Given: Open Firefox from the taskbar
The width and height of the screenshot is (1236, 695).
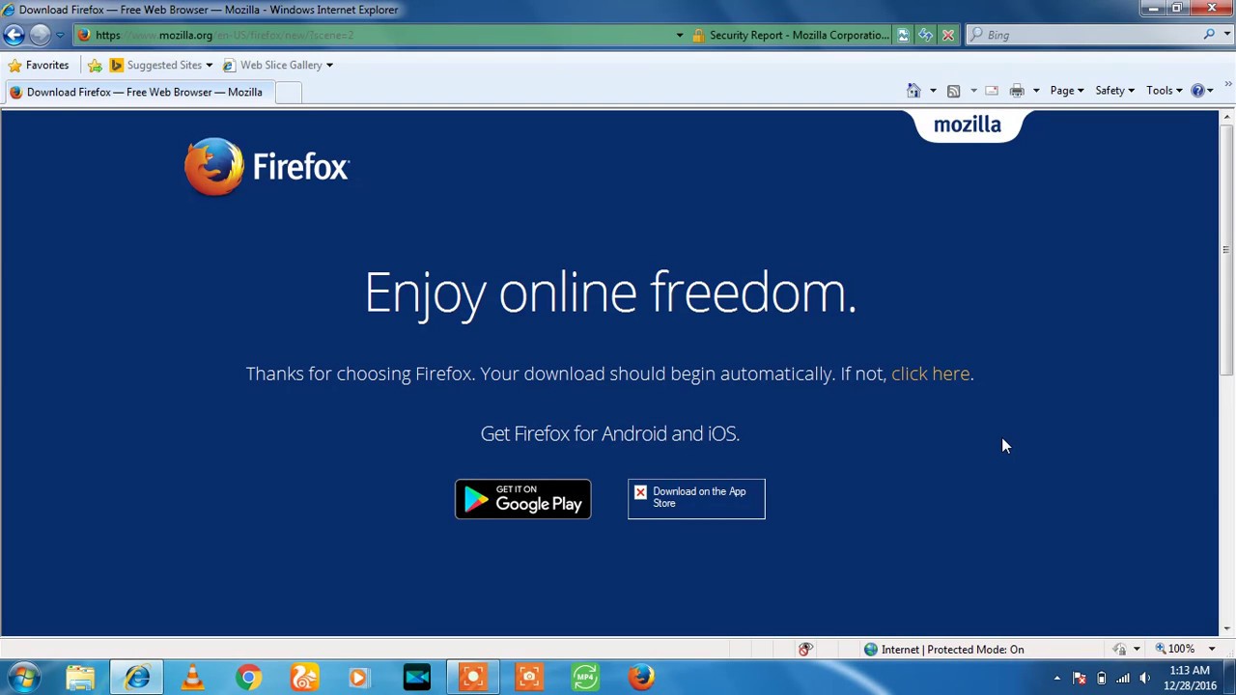Looking at the screenshot, I should click(641, 678).
